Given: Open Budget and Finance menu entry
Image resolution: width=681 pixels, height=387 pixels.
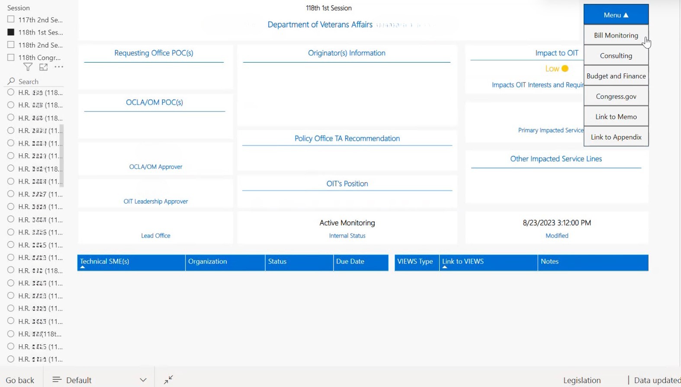Looking at the screenshot, I should 616,76.
